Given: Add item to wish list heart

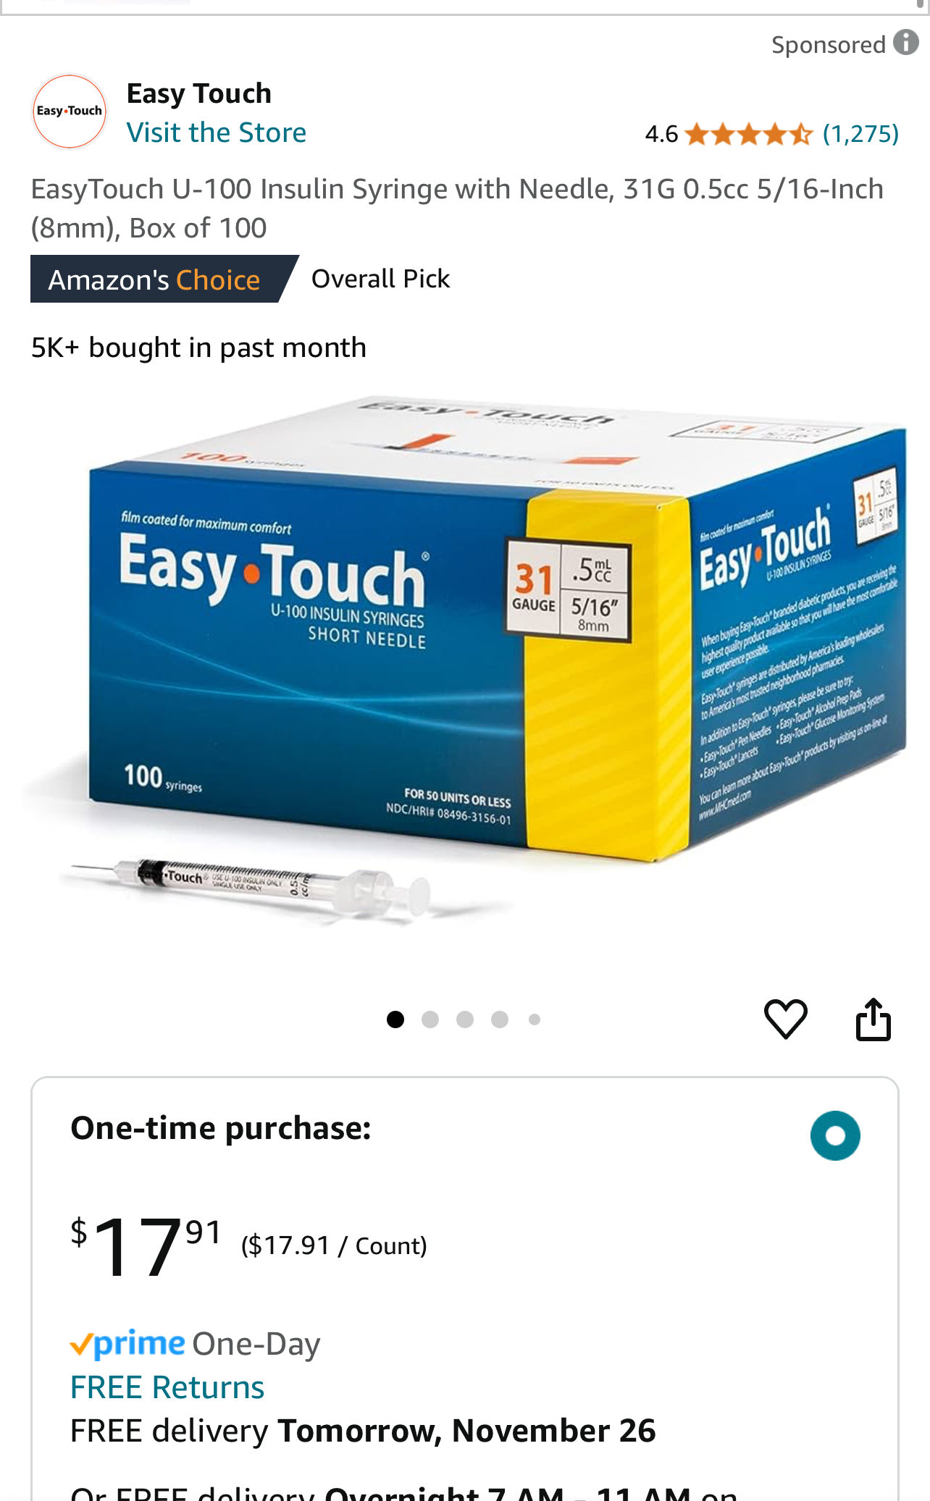Looking at the screenshot, I should pyautogui.click(x=786, y=1019).
